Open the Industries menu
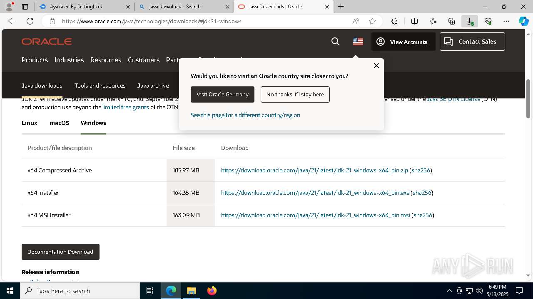Image resolution: width=533 pixels, height=299 pixels. pyautogui.click(x=69, y=60)
